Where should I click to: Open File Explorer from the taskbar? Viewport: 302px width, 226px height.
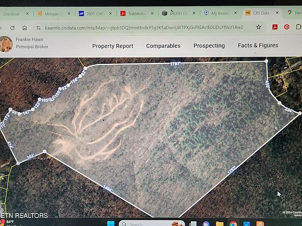220,224
